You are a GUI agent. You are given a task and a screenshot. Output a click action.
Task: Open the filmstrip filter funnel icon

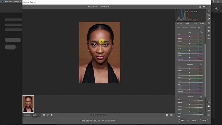(x=52, y=115)
